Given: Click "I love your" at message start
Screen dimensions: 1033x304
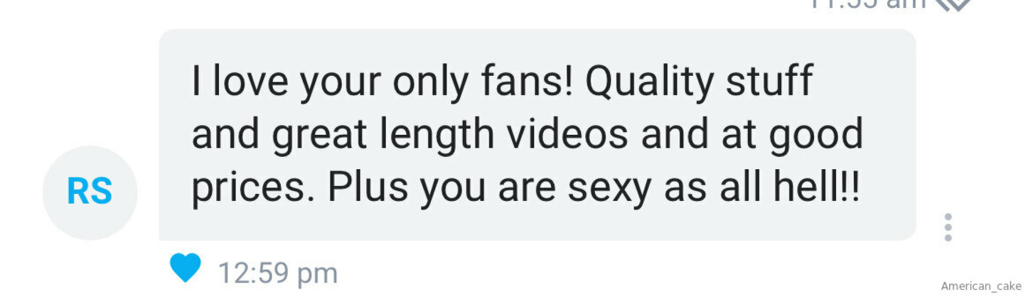Looking at the screenshot, I should pyautogui.click(x=286, y=82).
